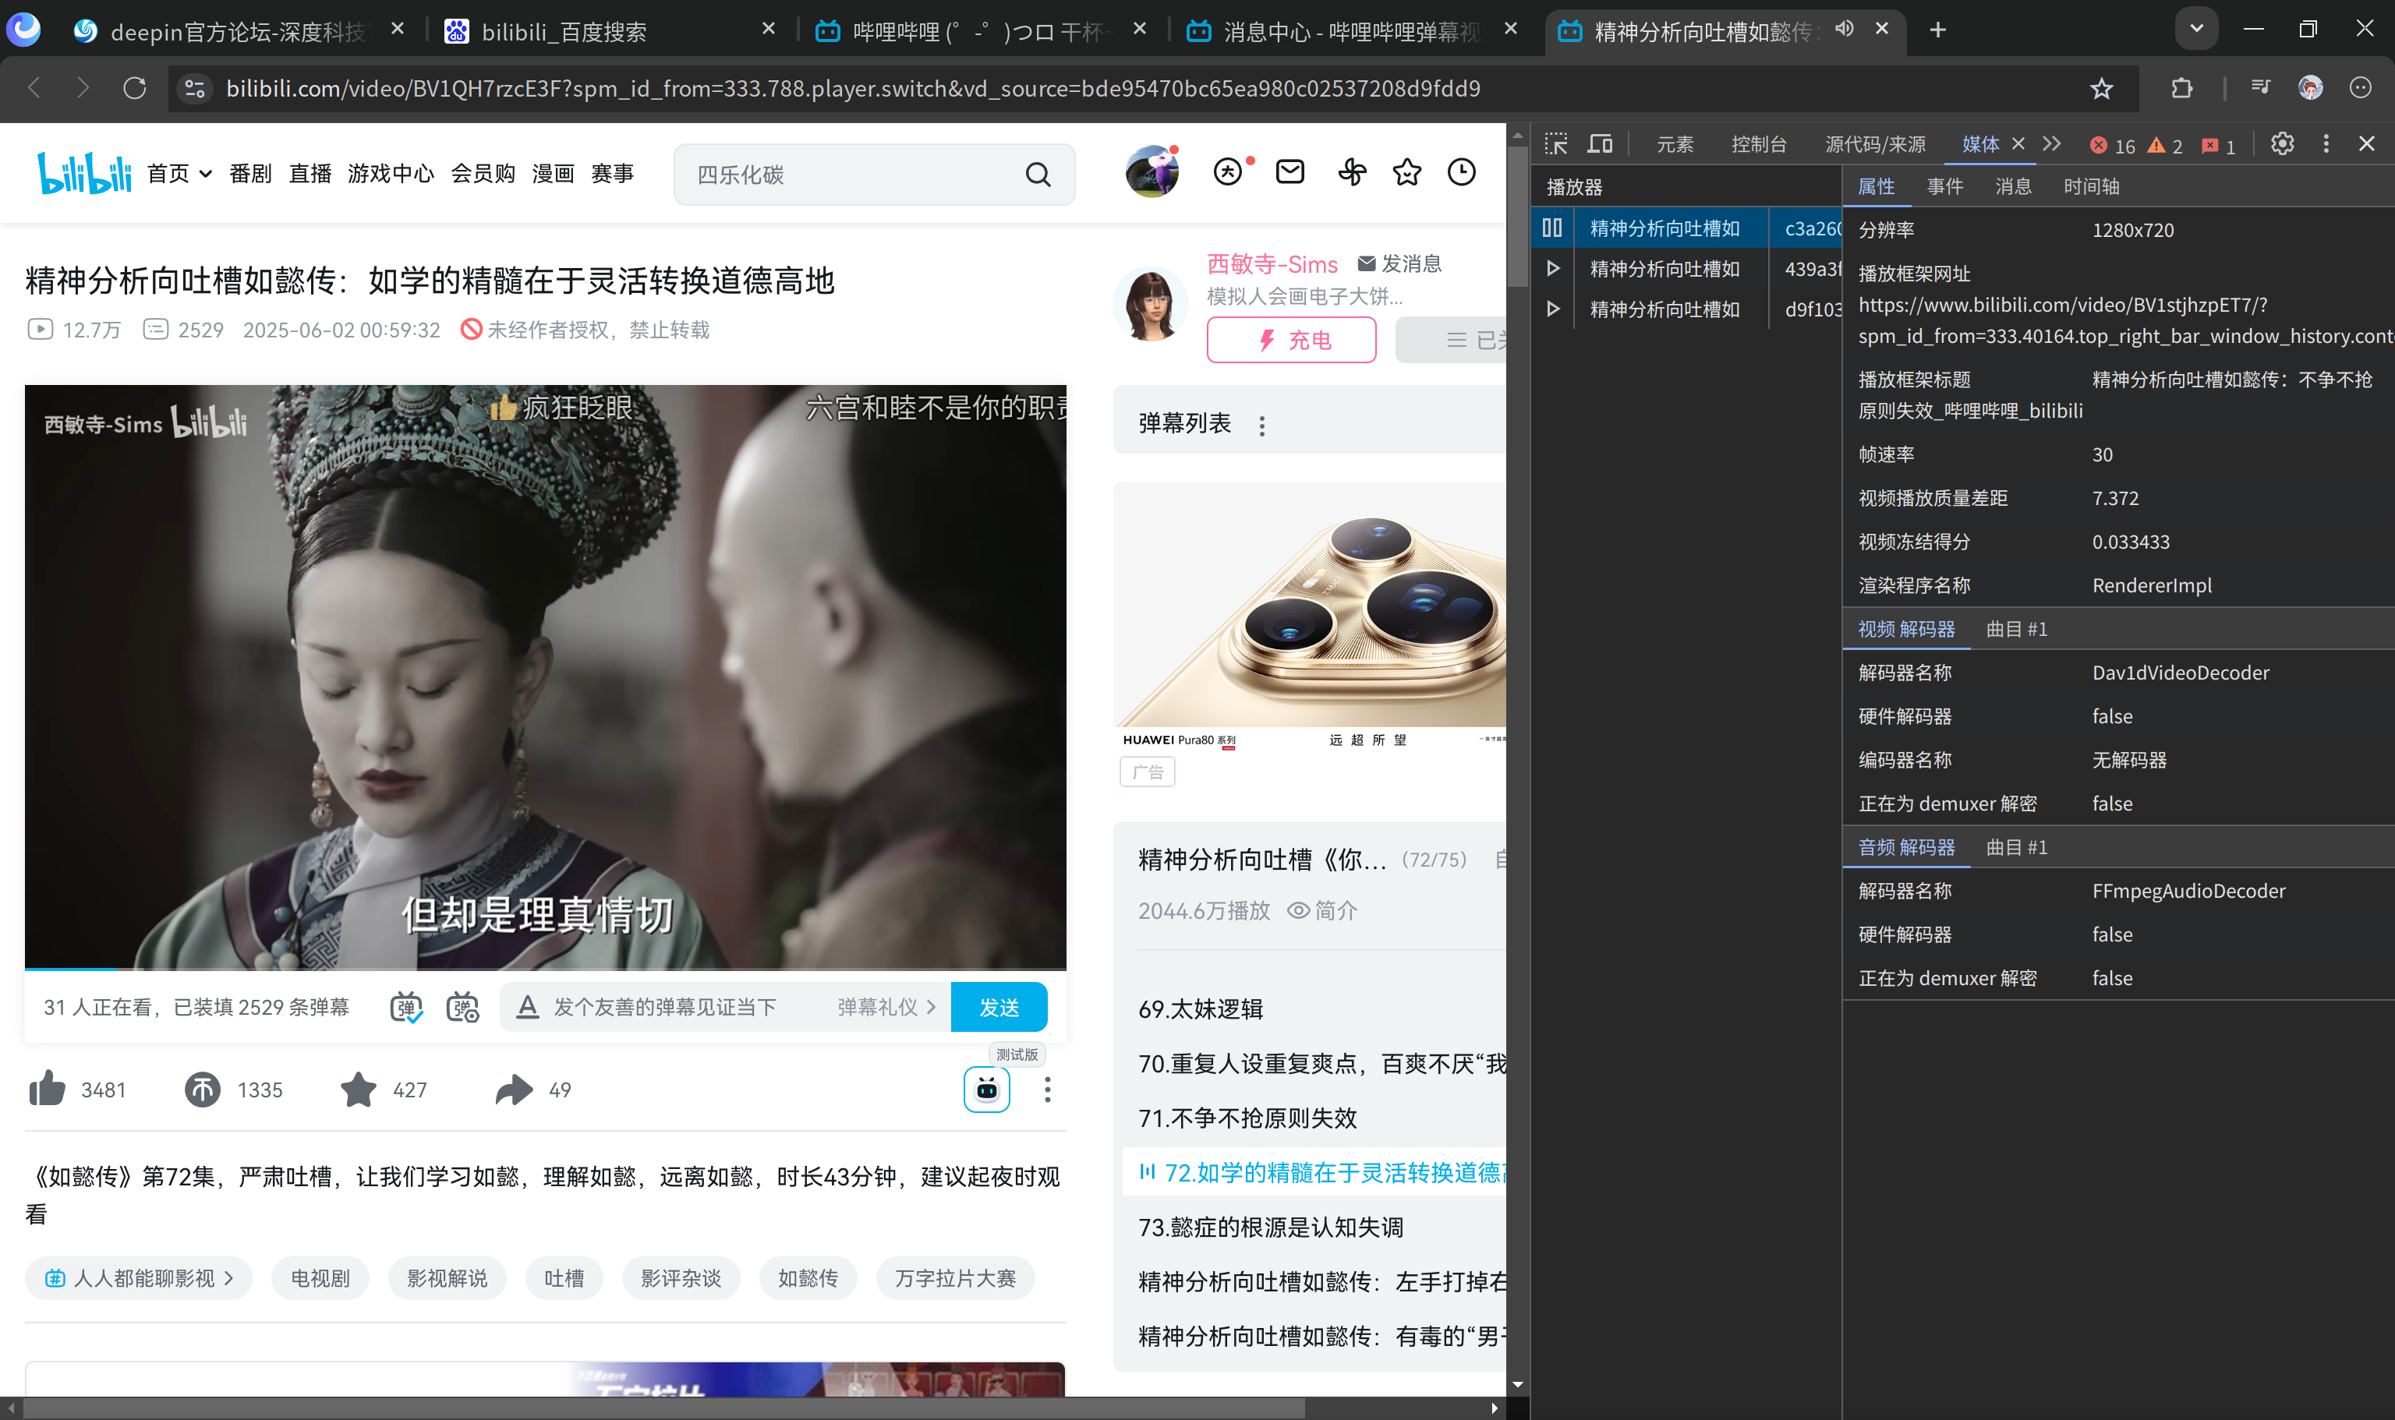Open the browser tab list dropdown arrow
The image size is (2395, 1420).
[x=2197, y=29]
